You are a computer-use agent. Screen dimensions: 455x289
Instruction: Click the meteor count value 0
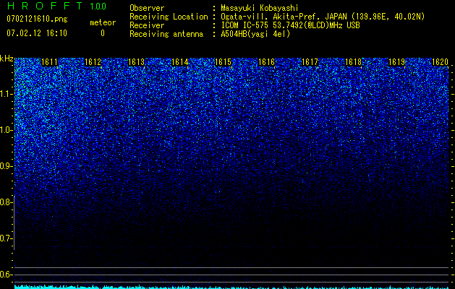(x=103, y=33)
